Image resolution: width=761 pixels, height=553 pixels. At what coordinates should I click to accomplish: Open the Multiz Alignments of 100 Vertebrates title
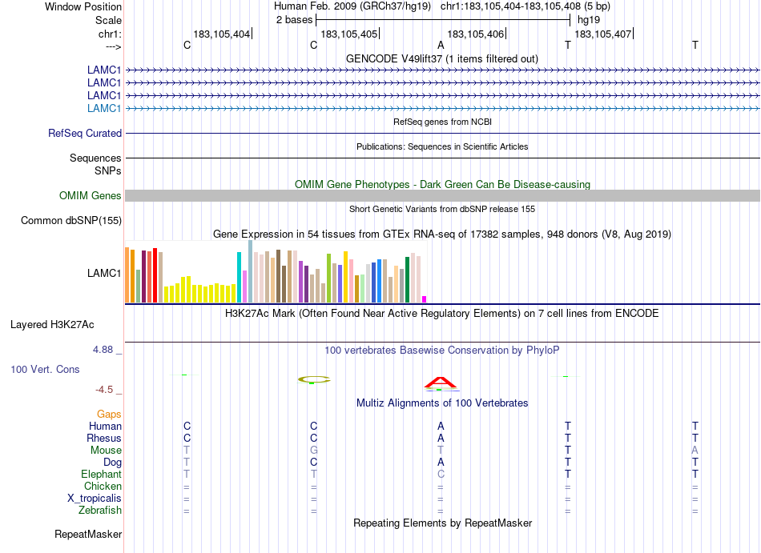pyautogui.click(x=442, y=403)
